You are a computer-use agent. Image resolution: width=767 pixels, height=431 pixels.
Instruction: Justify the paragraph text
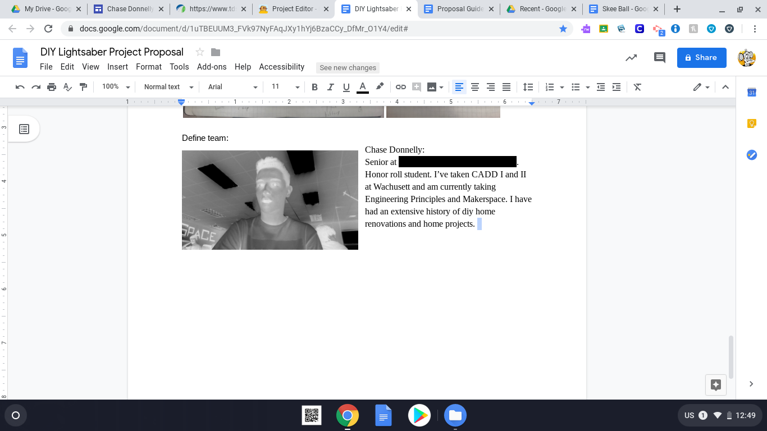[506, 87]
